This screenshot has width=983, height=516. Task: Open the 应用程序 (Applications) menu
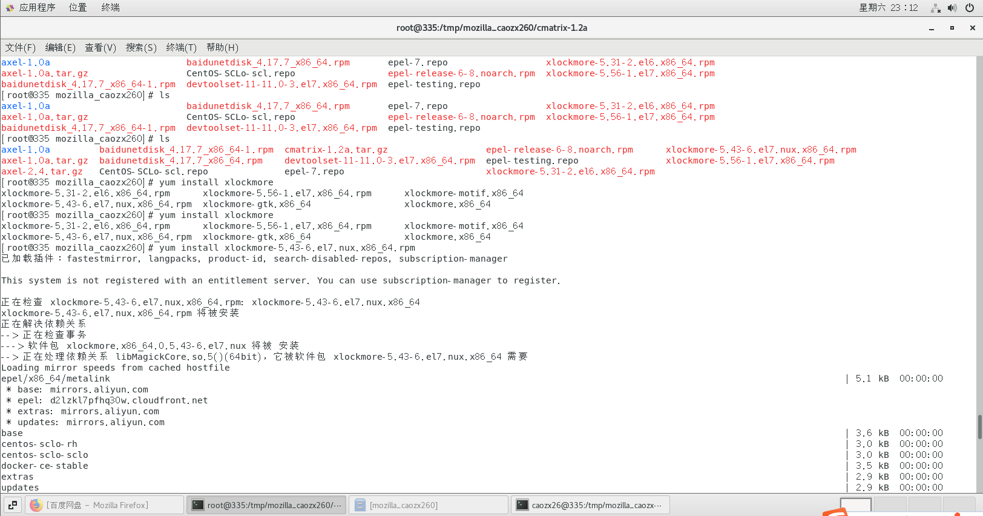click(x=37, y=7)
